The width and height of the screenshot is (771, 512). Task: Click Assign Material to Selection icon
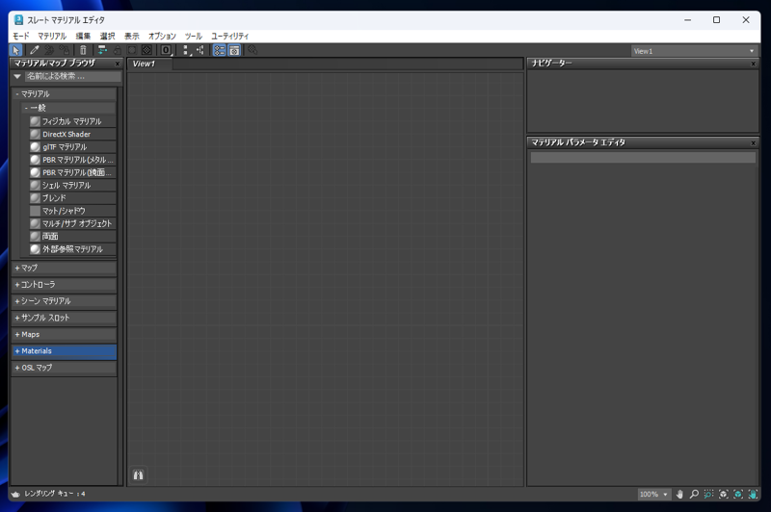(x=65, y=50)
